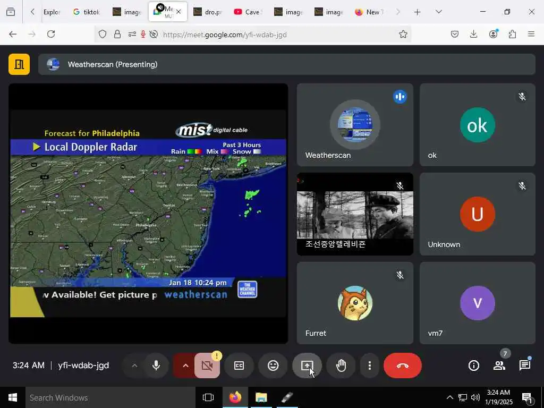Toggle closed captions
The height and width of the screenshot is (408, 544).
[x=239, y=365]
